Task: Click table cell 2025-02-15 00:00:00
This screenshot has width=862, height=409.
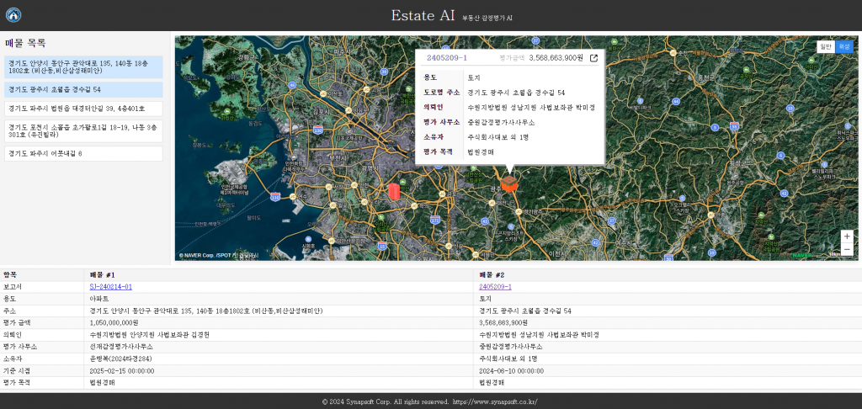Action: pos(122,371)
